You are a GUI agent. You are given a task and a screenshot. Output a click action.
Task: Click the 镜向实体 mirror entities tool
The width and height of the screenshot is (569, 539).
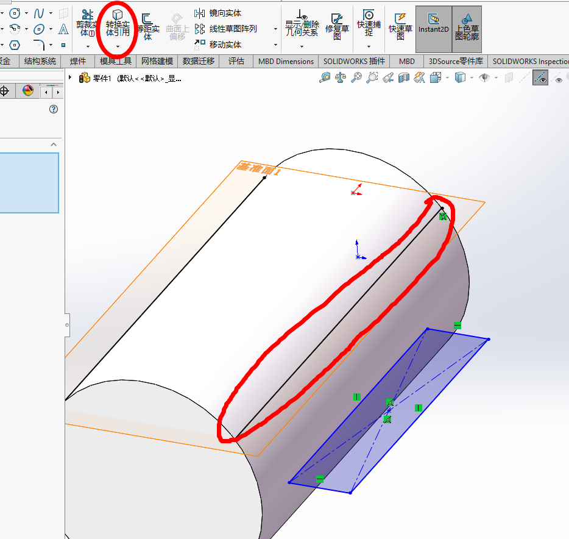[217, 13]
